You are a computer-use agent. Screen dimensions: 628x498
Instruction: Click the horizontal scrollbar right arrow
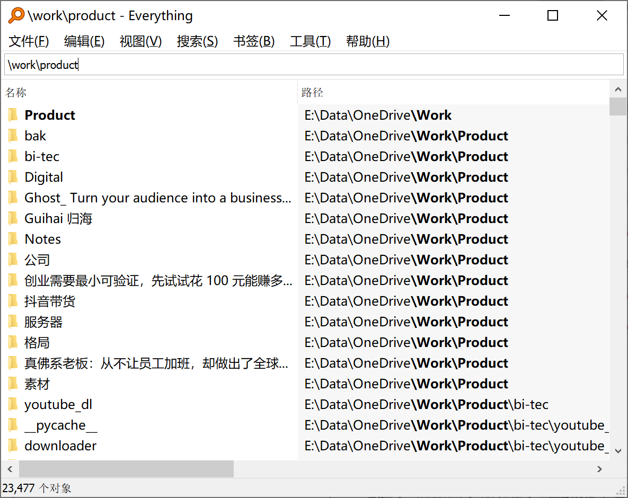[x=599, y=469]
